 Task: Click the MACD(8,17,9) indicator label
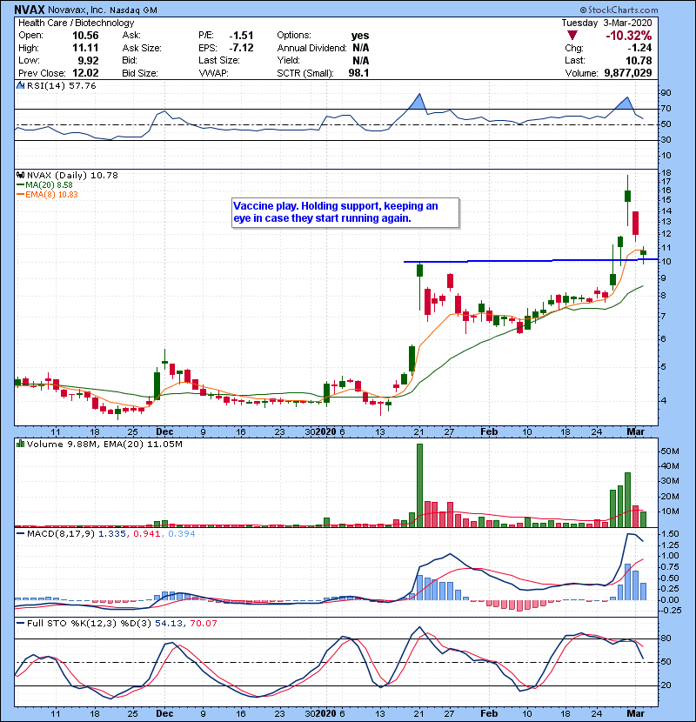[60, 534]
